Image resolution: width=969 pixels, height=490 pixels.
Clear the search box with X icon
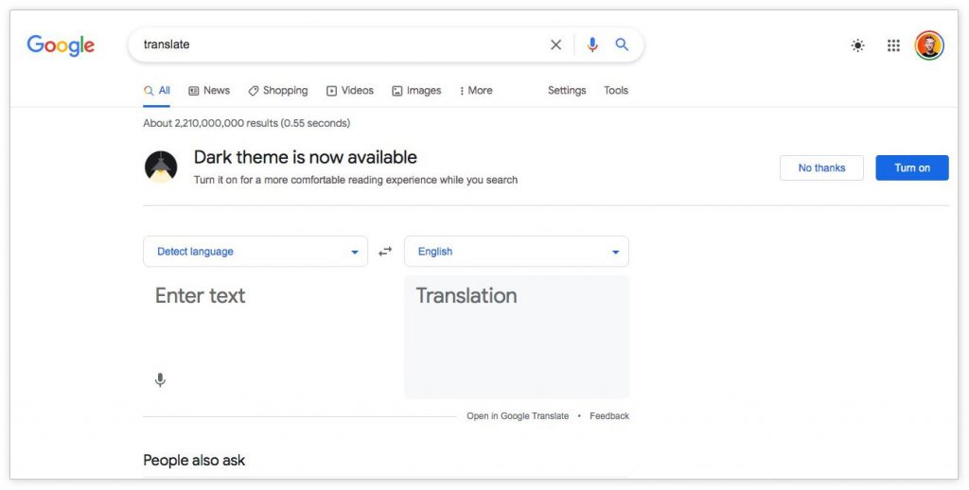[x=555, y=44]
